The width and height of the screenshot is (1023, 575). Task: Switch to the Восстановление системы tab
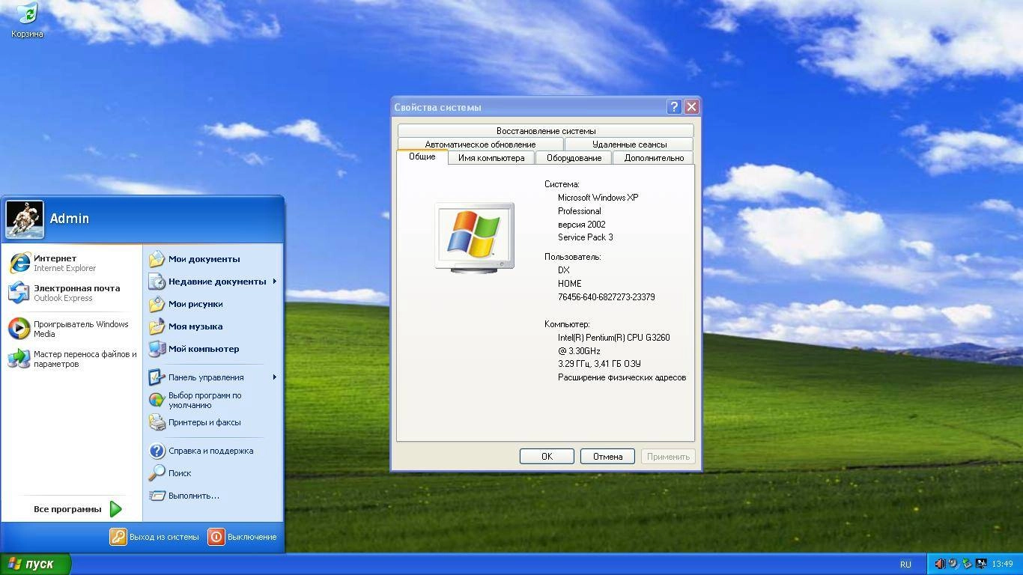click(546, 130)
